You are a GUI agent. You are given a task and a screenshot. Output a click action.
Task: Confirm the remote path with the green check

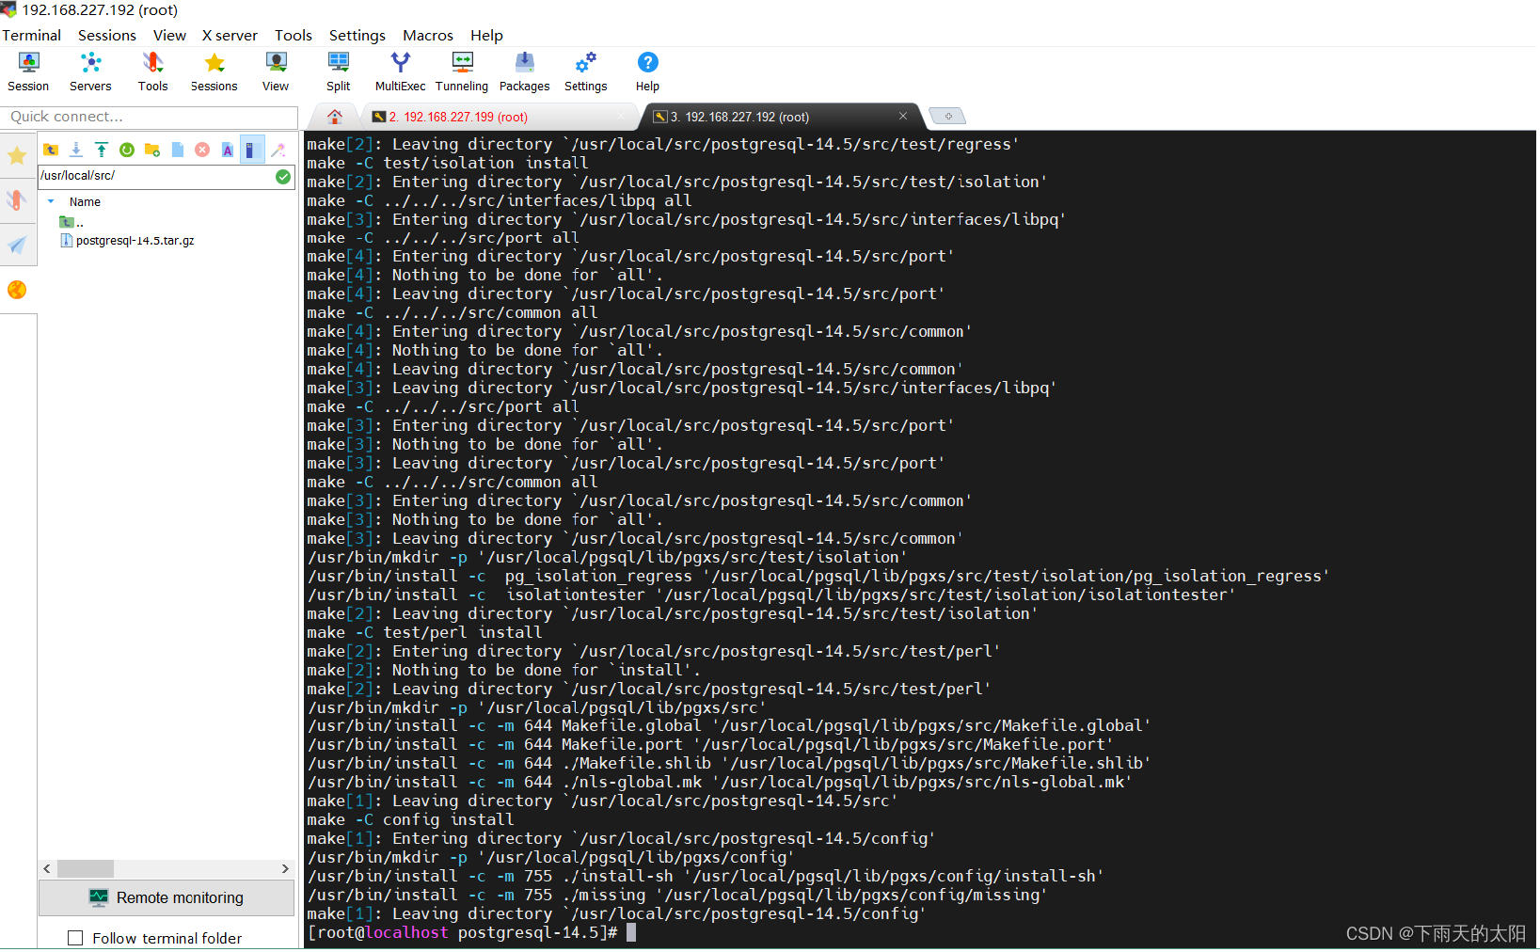[x=283, y=176]
